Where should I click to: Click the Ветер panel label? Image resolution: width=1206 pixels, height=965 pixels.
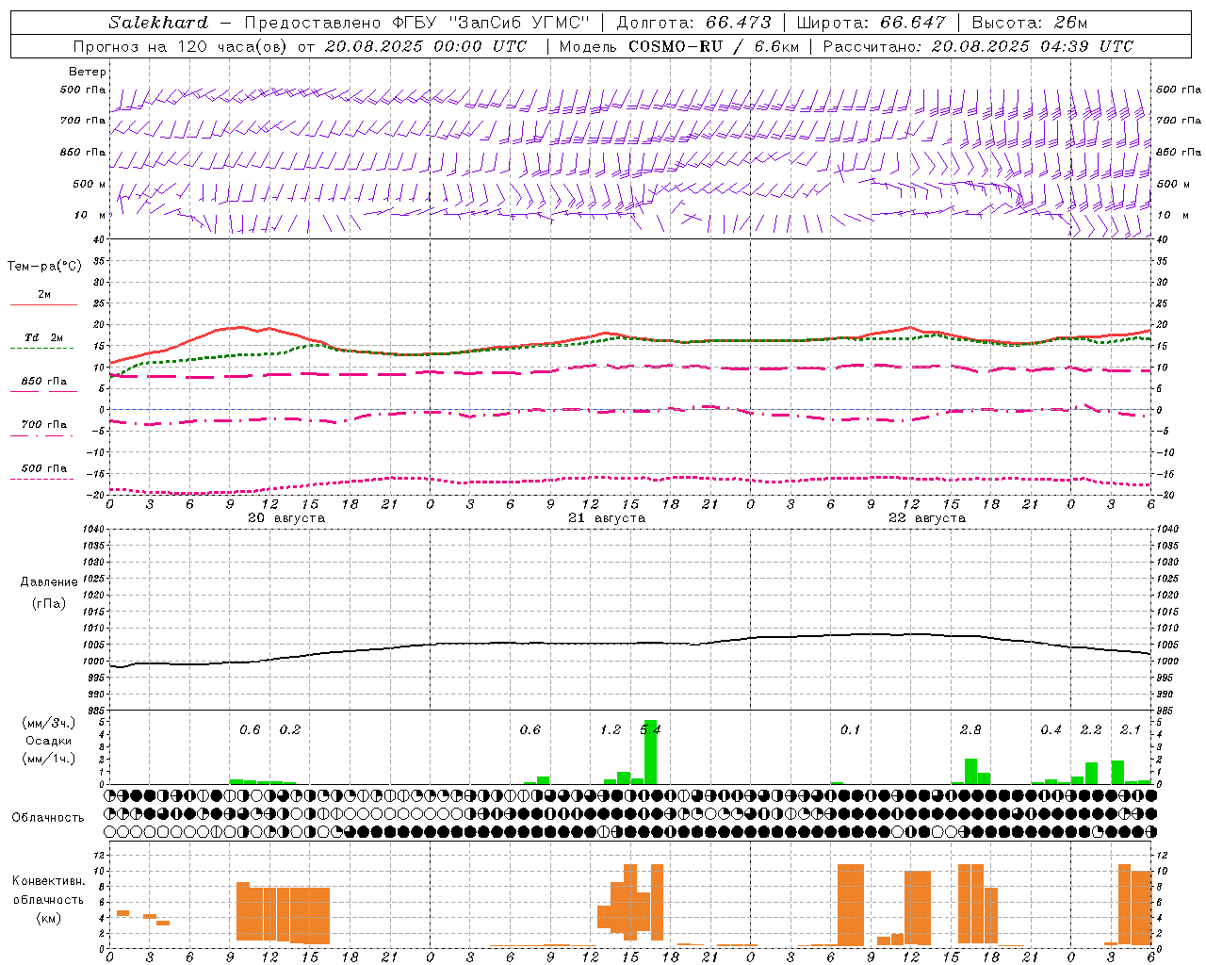pyautogui.click(x=88, y=72)
